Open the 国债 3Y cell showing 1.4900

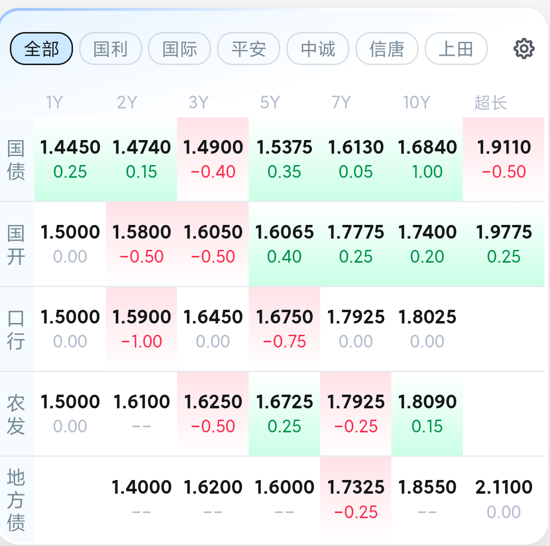(x=213, y=159)
